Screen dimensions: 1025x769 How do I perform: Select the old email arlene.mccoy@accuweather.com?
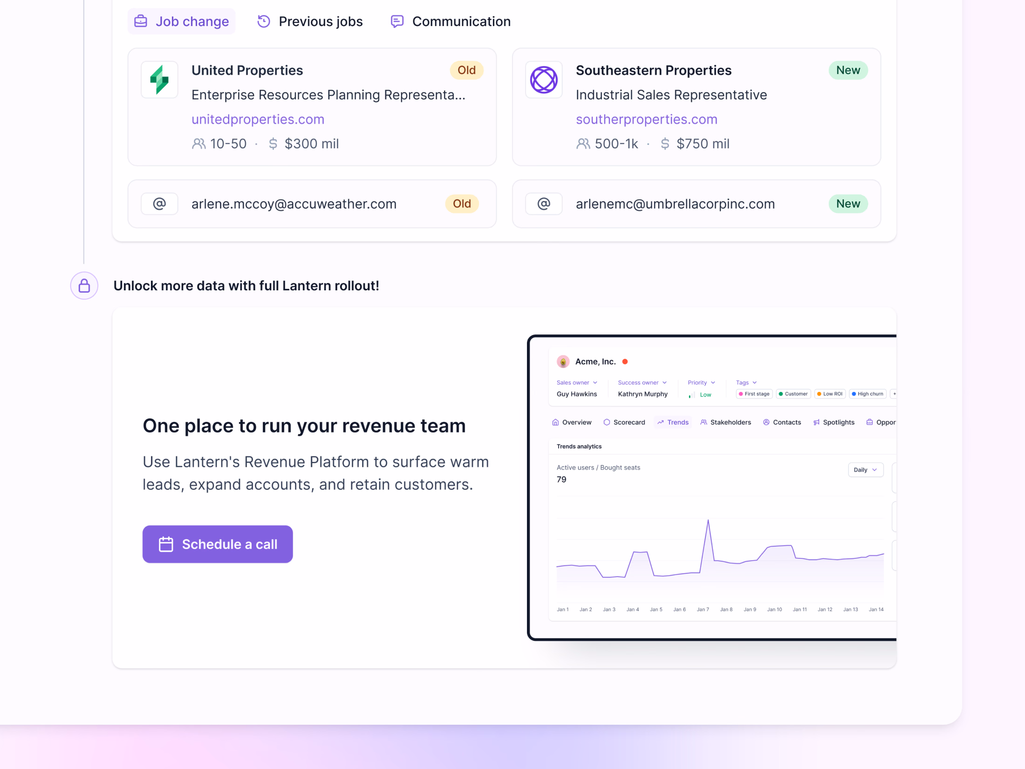click(294, 204)
